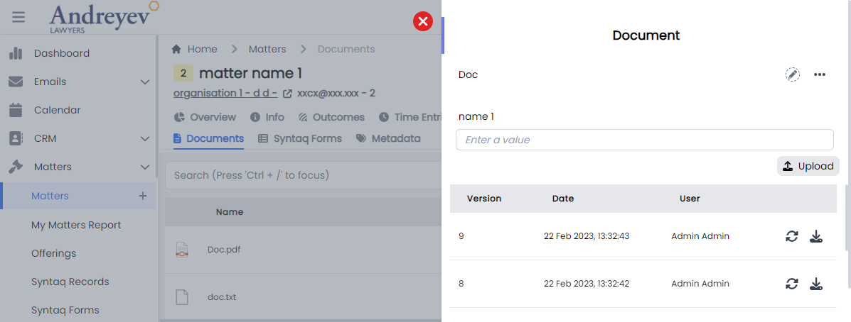
Task: Open the Overview tab
Action: pyautogui.click(x=205, y=117)
